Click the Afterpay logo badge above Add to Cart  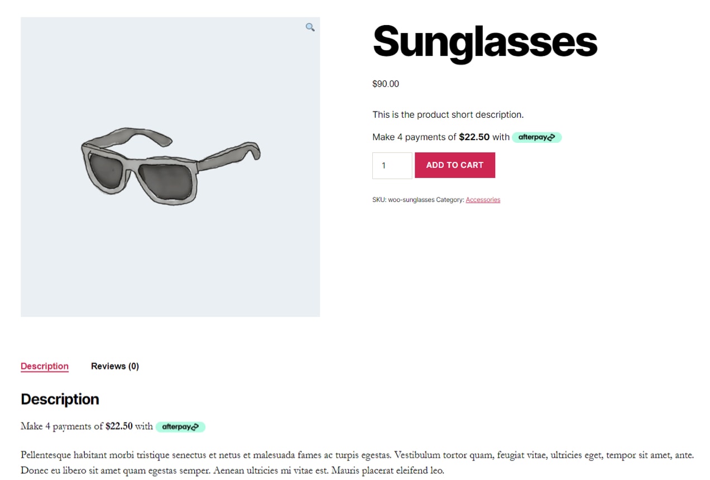(x=536, y=137)
